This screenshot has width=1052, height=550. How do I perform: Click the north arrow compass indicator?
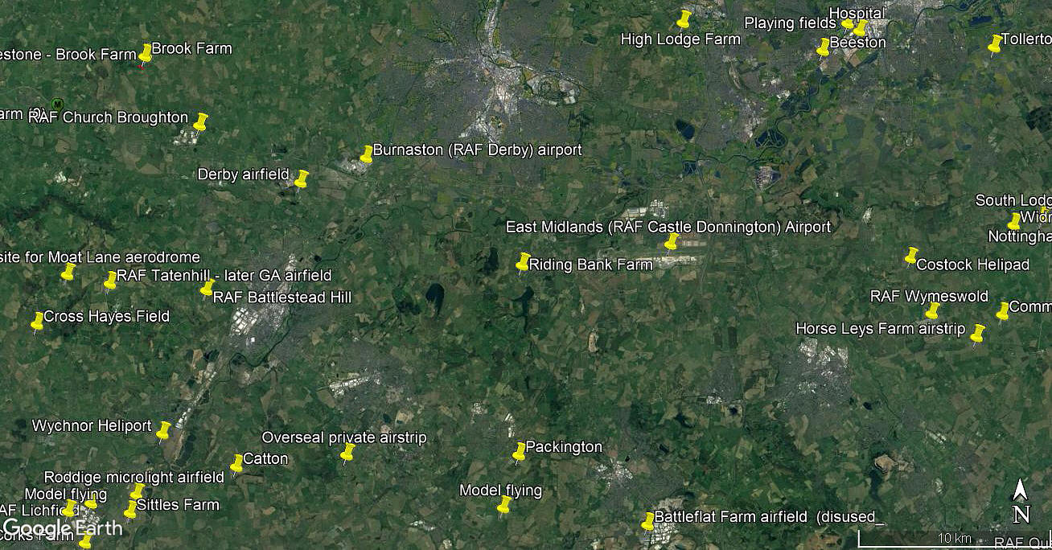[x=1021, y=501]
